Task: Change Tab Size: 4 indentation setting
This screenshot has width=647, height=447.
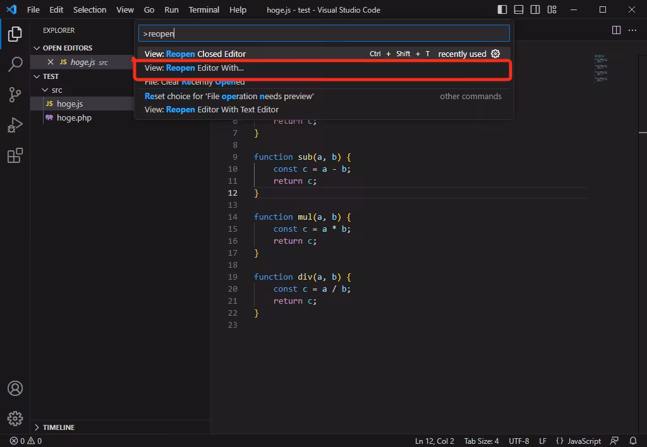Action: pyautogui.click(x=481, y=441)
